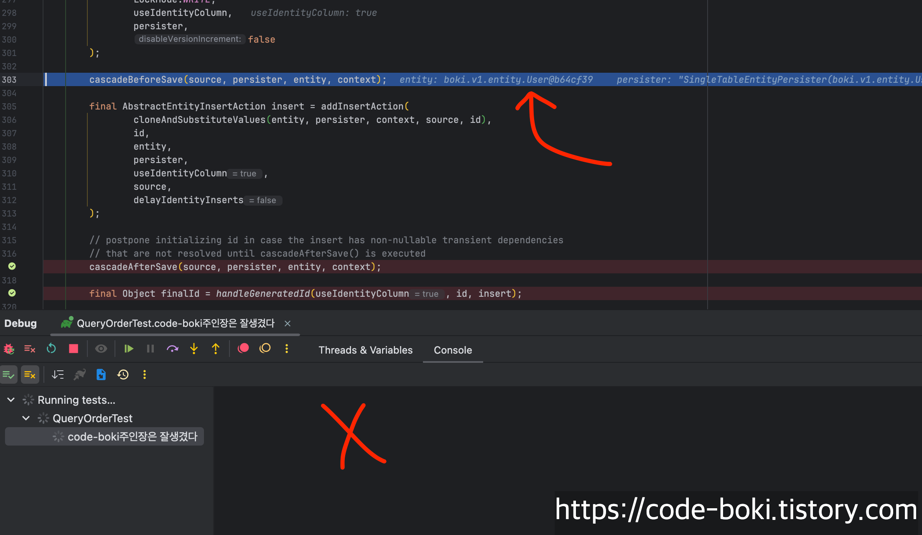Screen dimensions: 922x535
Task: Toggle Show Ignored tests filter
Action: pos(30,374)
